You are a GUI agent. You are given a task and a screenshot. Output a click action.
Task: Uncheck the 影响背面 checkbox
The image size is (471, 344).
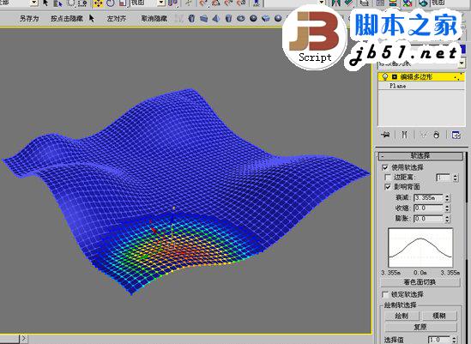388,187
